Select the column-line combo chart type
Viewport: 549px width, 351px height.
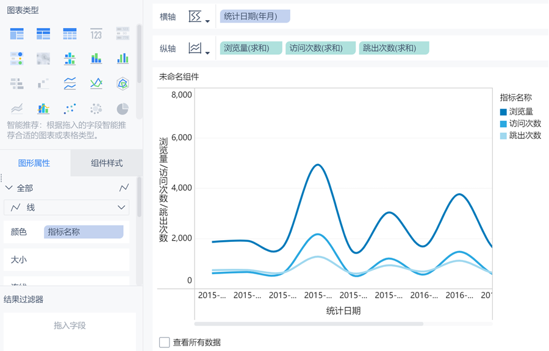click(43, 108)
